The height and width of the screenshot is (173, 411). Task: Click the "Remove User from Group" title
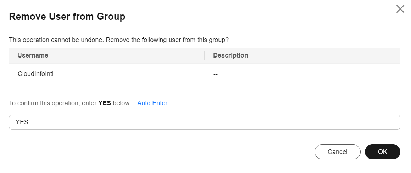(67, 17)
